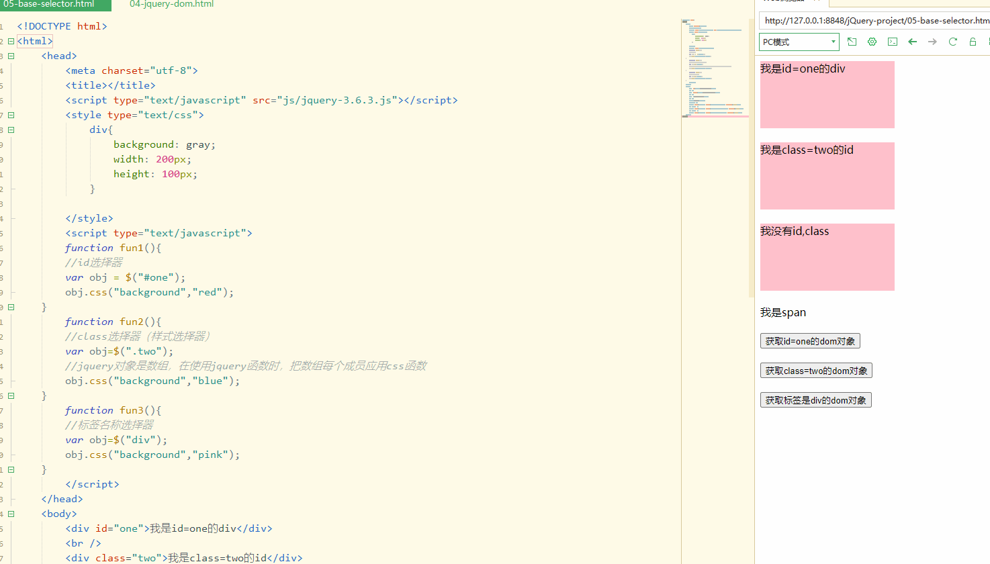990x564 pixels.
Task: Toggle the lock icon in the preview toolbar
Action: [973, 42]
